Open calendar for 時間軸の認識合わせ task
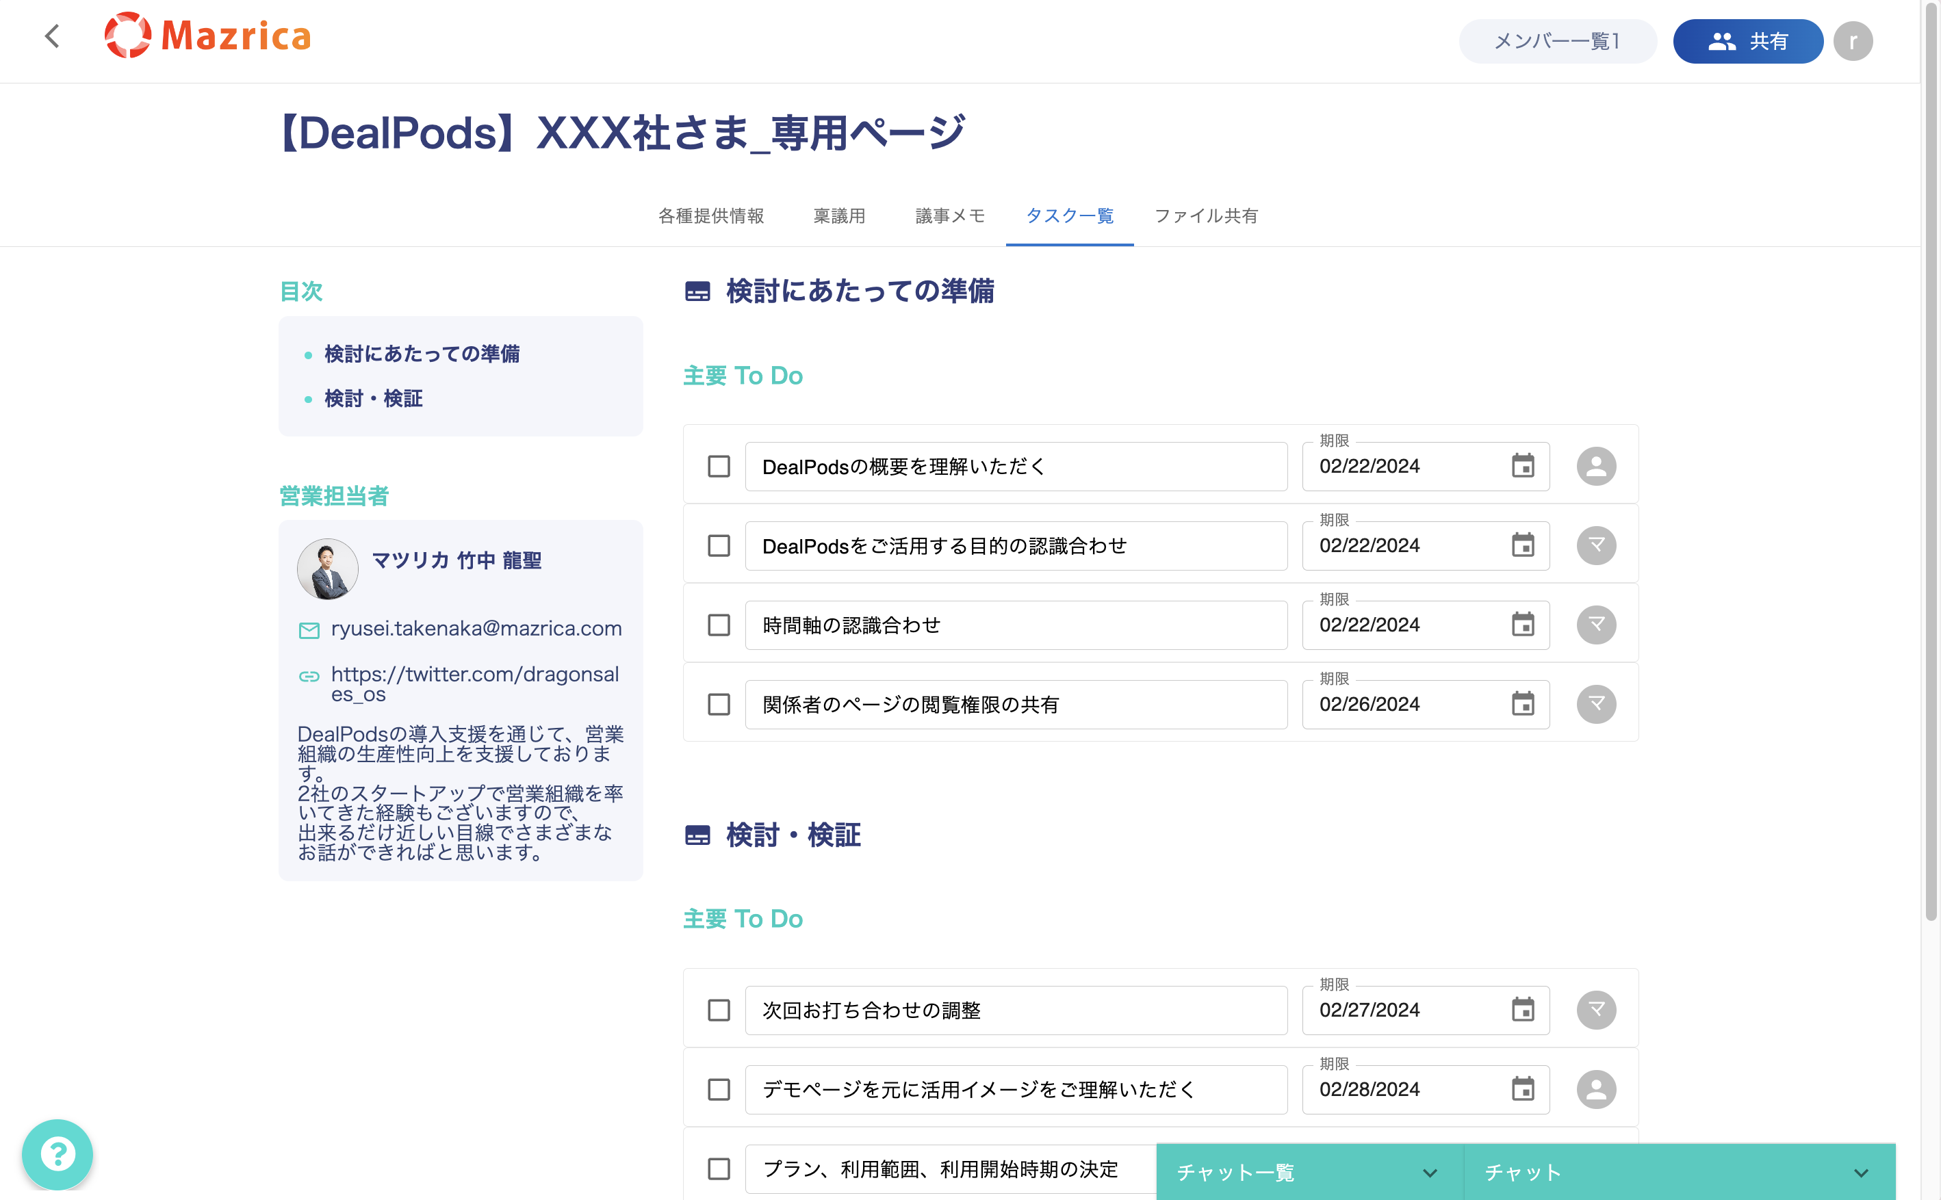The height and width of the screenshot is (1200, 1941). click(1523, 625)
